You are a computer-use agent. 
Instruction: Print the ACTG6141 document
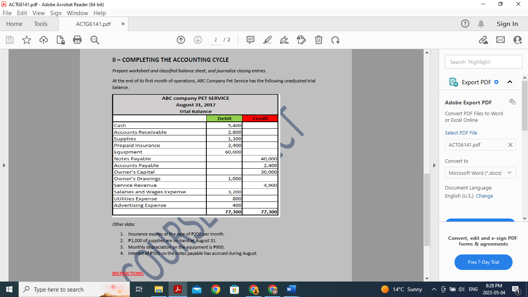77,40
